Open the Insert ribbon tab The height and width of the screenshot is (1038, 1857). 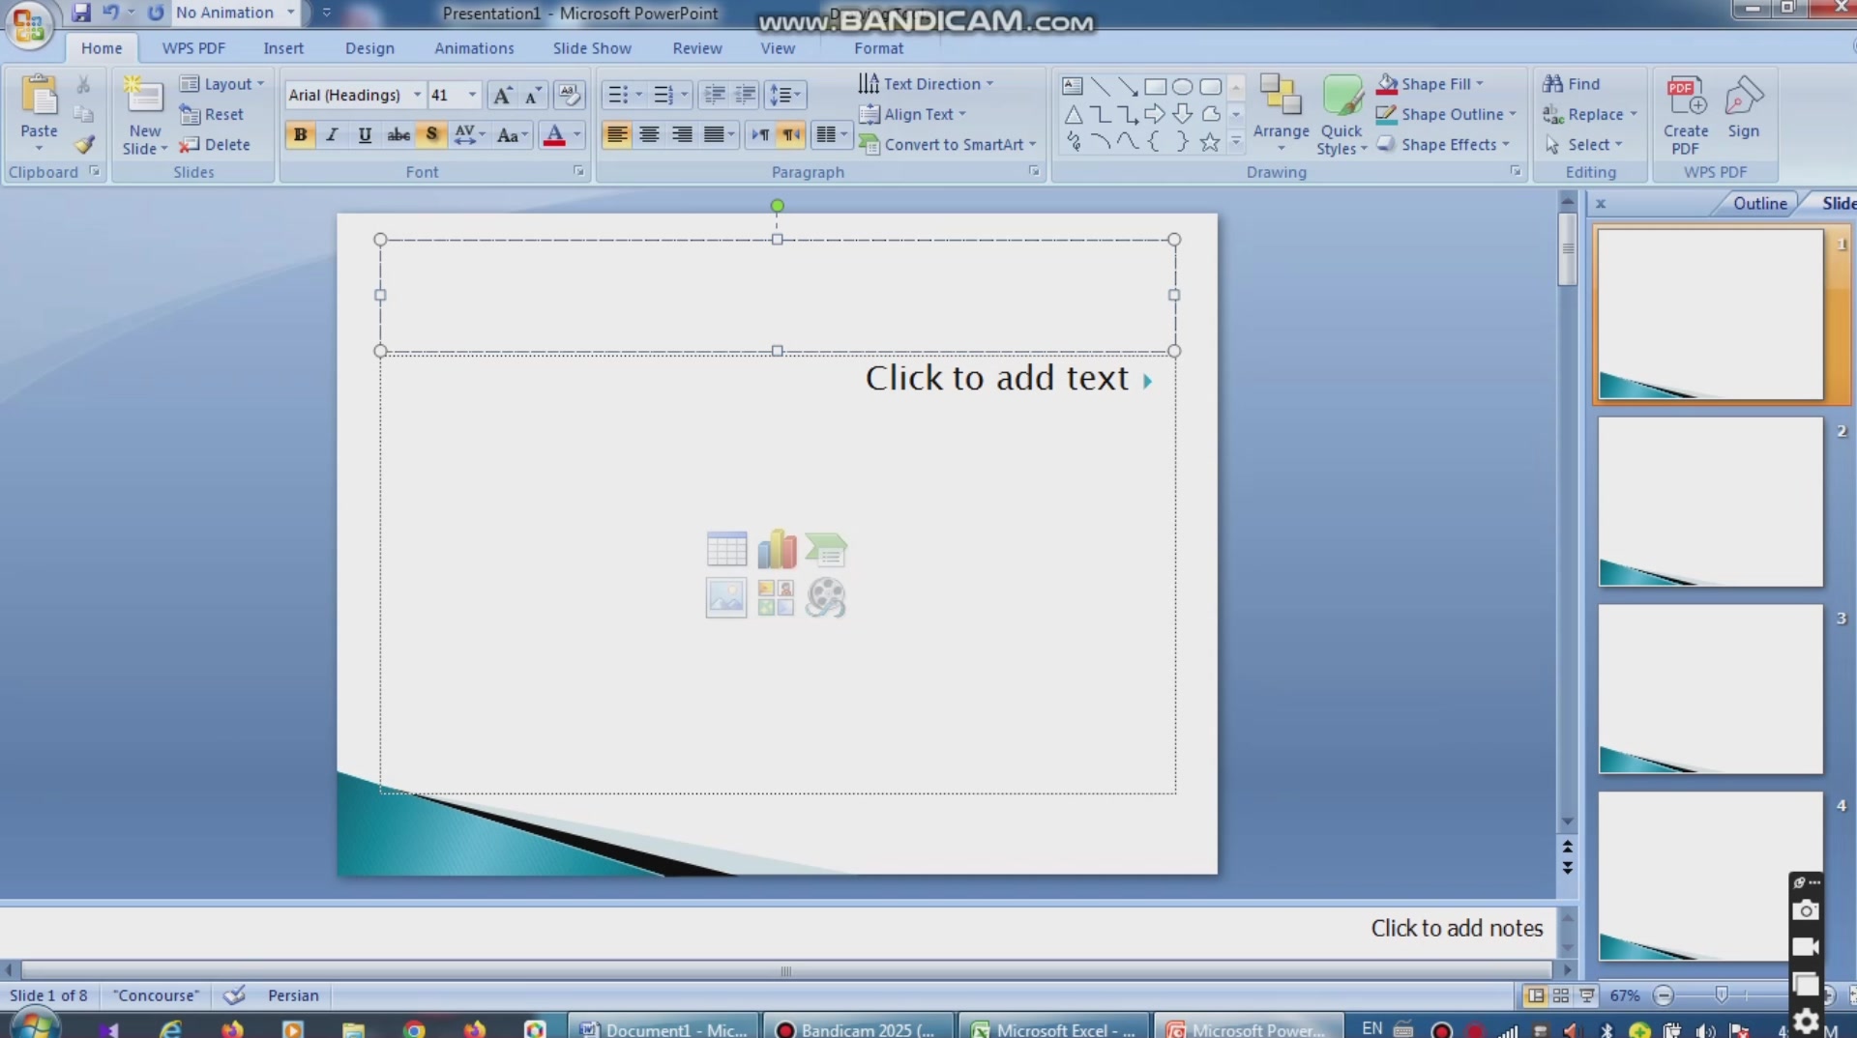pos(283,48)
